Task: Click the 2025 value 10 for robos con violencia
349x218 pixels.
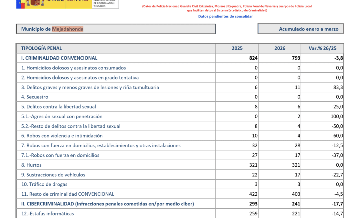Action: click(255, 136)
